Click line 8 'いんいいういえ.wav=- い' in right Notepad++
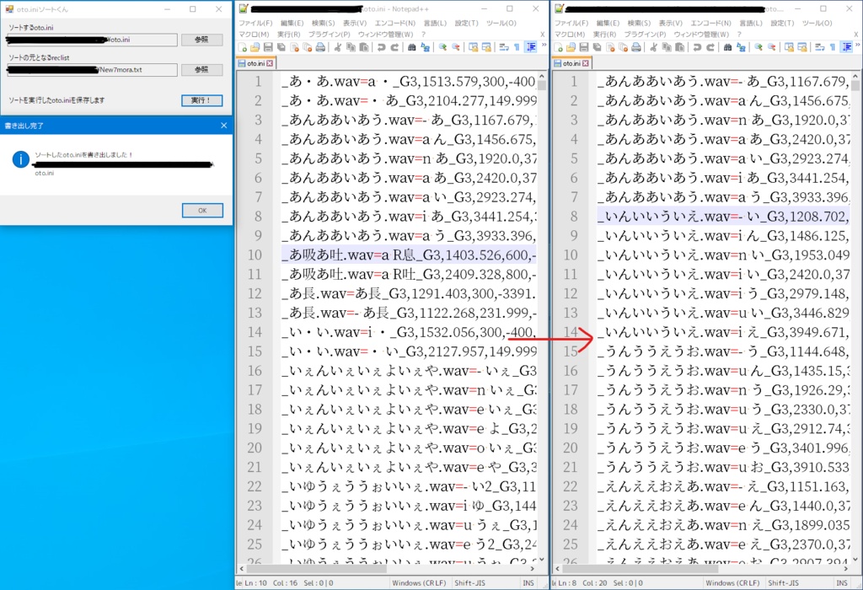Viewport: 863px width, 590px height. (x=723, y=217)
